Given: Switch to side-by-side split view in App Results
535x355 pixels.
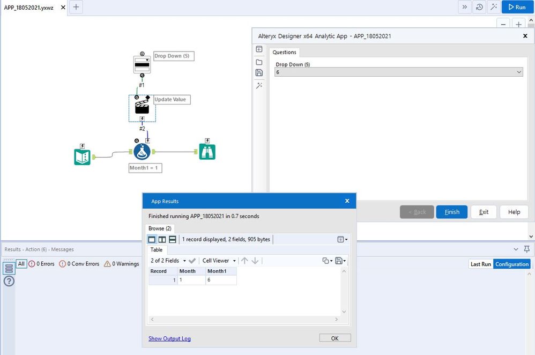Looking at the screenshot, I should [x=162, y=240].
